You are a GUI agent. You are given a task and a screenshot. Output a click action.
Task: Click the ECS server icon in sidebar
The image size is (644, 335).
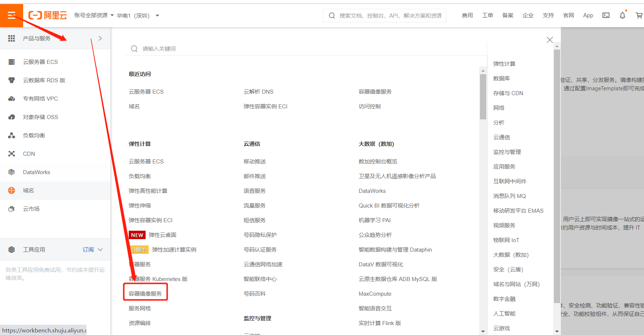[12, 62]
